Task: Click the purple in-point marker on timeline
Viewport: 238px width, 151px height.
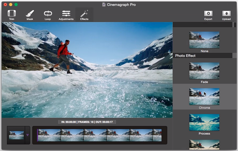Action: 37,135
